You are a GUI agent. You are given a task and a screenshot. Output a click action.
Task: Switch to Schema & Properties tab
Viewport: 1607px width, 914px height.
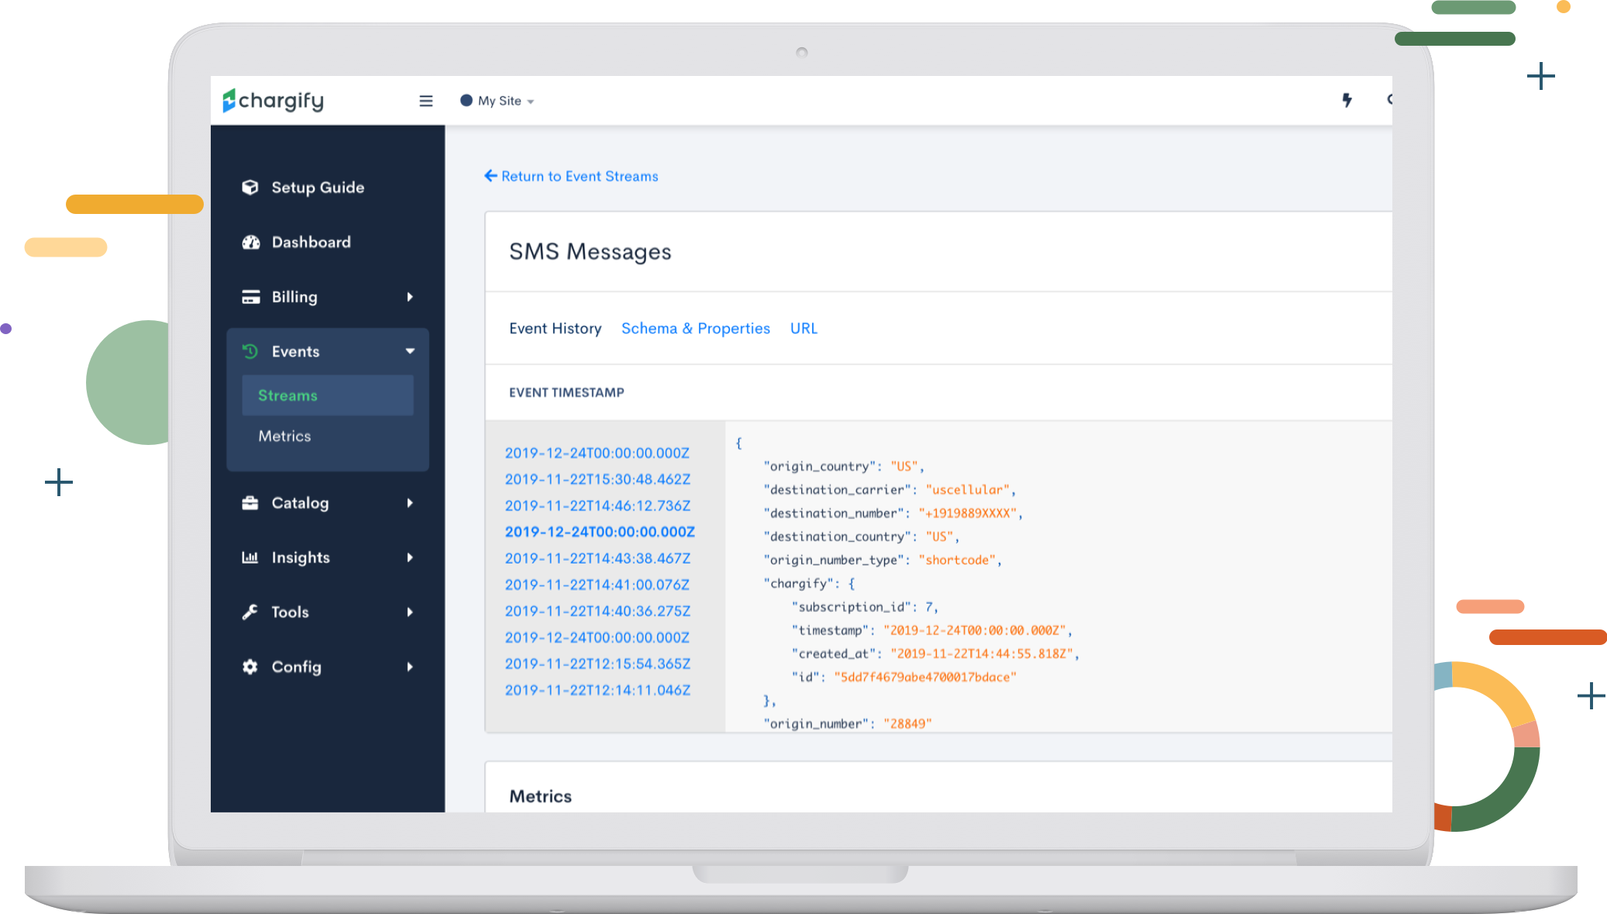(696, 329)
